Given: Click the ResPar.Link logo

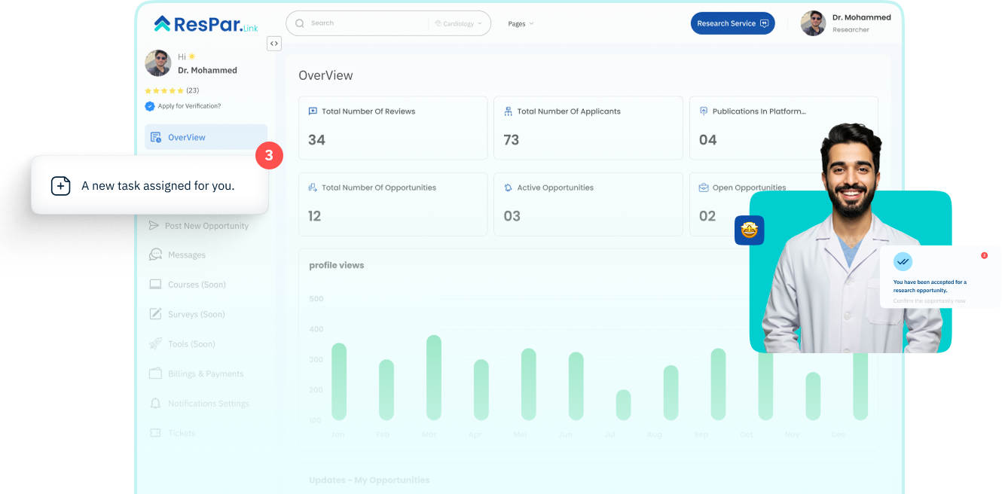Looking at the screenshot, I should coord(206,24).
